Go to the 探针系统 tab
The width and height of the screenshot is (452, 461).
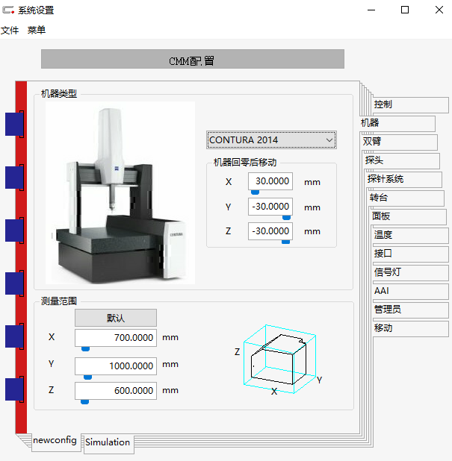coord(386,179)
